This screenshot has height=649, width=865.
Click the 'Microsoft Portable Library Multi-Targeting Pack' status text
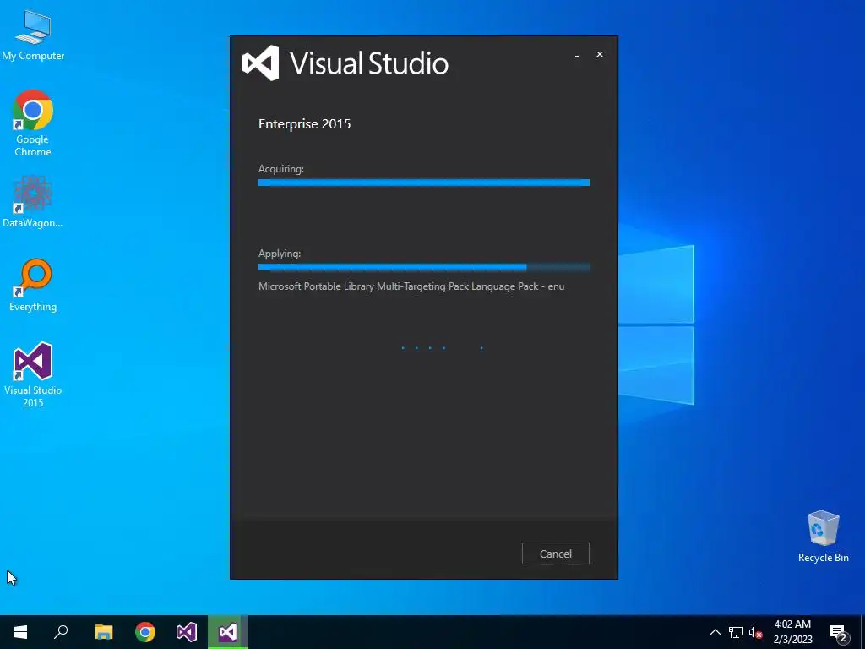point(411,286)
